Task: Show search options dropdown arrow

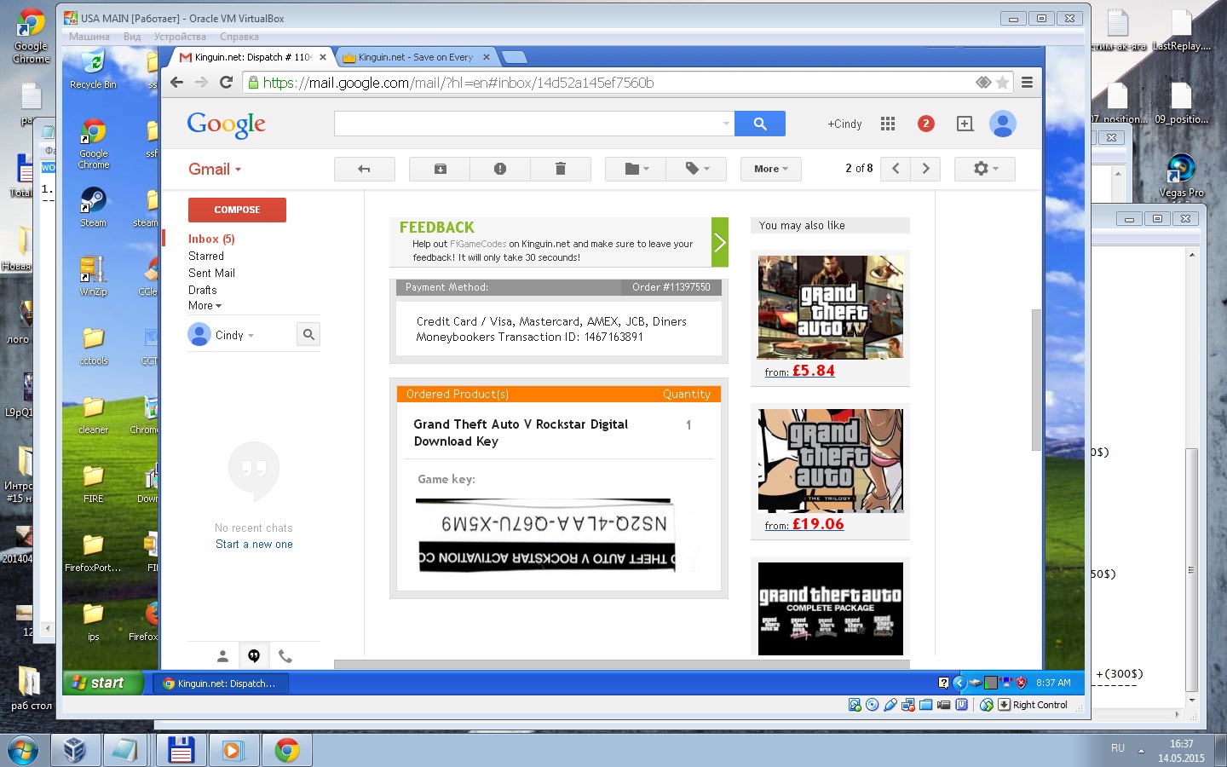Action: [726, 124]
